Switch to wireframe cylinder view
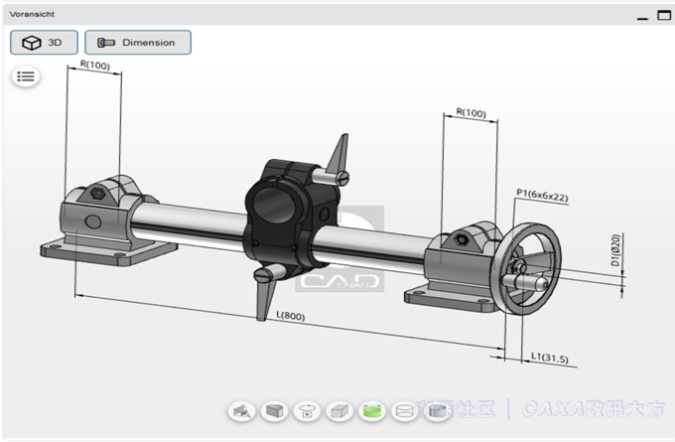This screenshot has height=442, width=675. (x=405, y=411)
